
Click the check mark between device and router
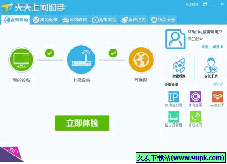(x=50, y=53)
